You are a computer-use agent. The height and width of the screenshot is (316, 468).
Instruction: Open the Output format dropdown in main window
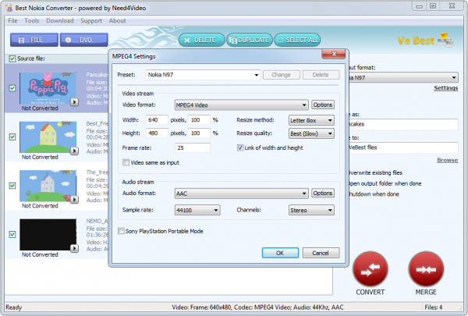coord(403,78)
